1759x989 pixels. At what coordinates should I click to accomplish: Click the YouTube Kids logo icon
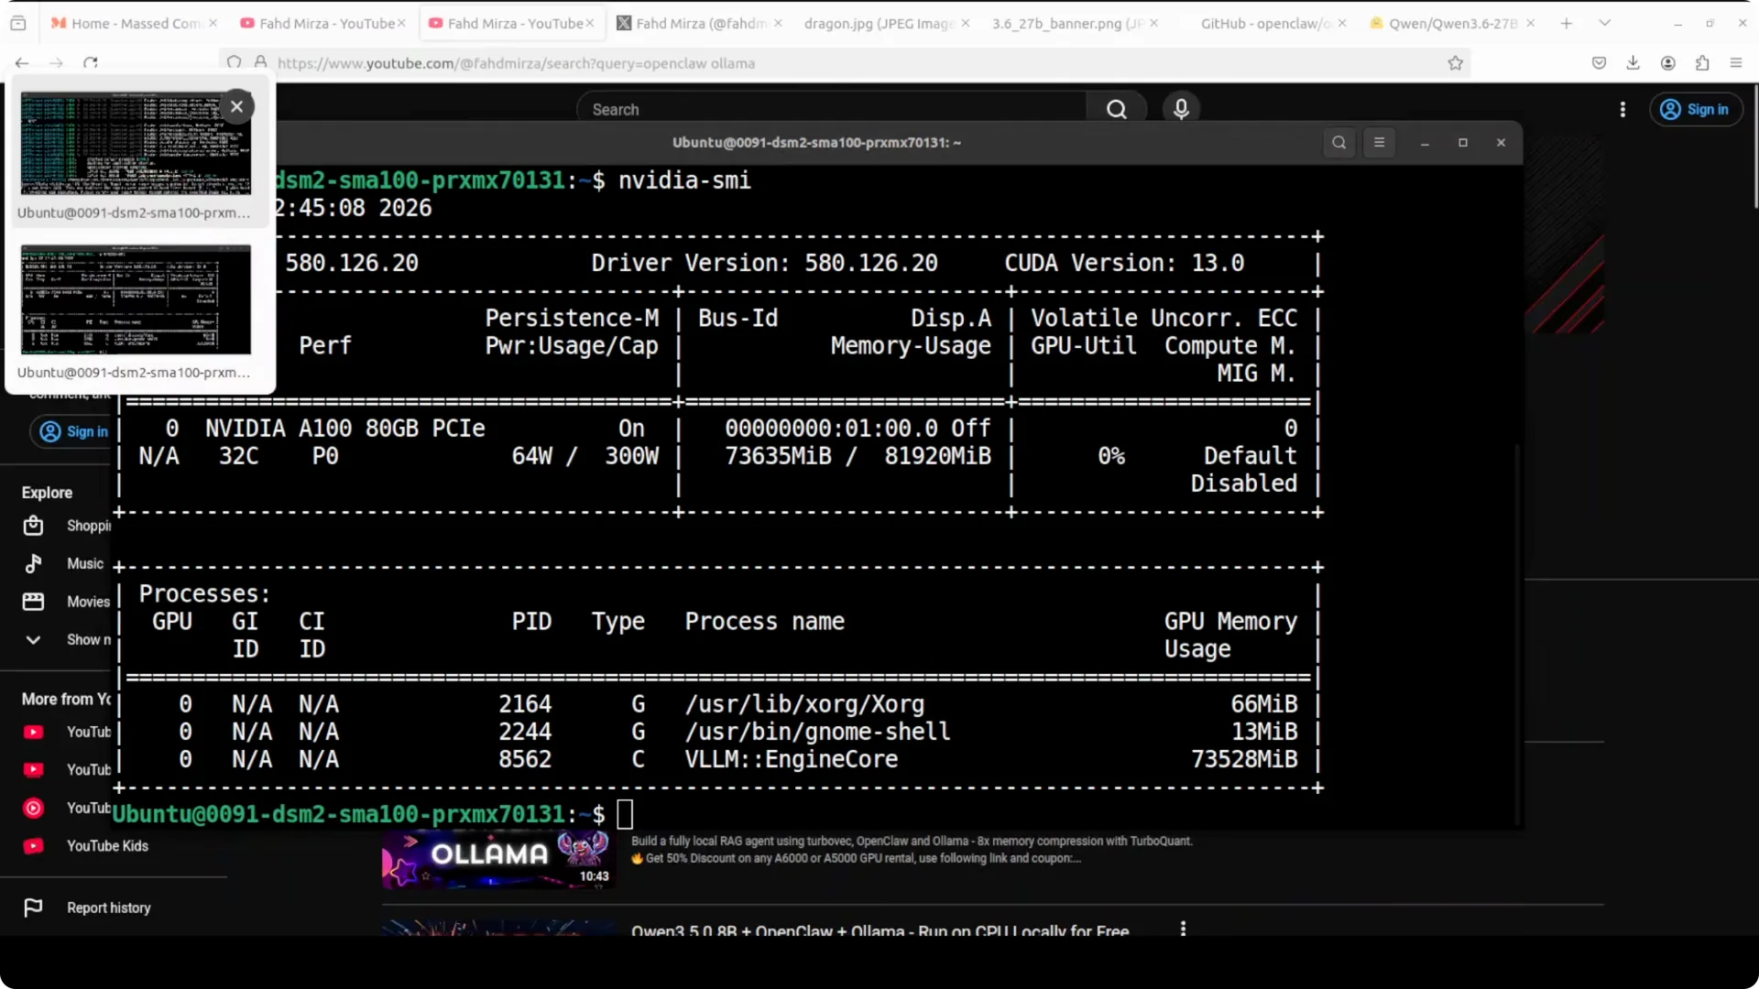pos(33,846)
